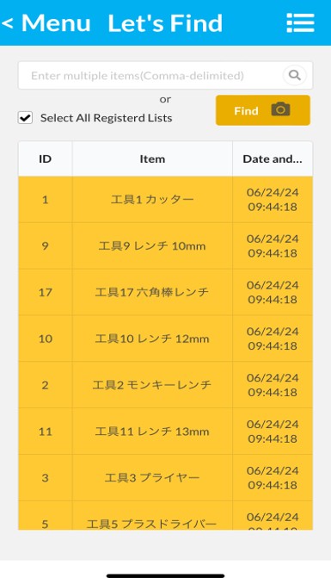This screenshot has height=584, width=331.
Task: Sort by the ID column header
Action: [45, 159]
